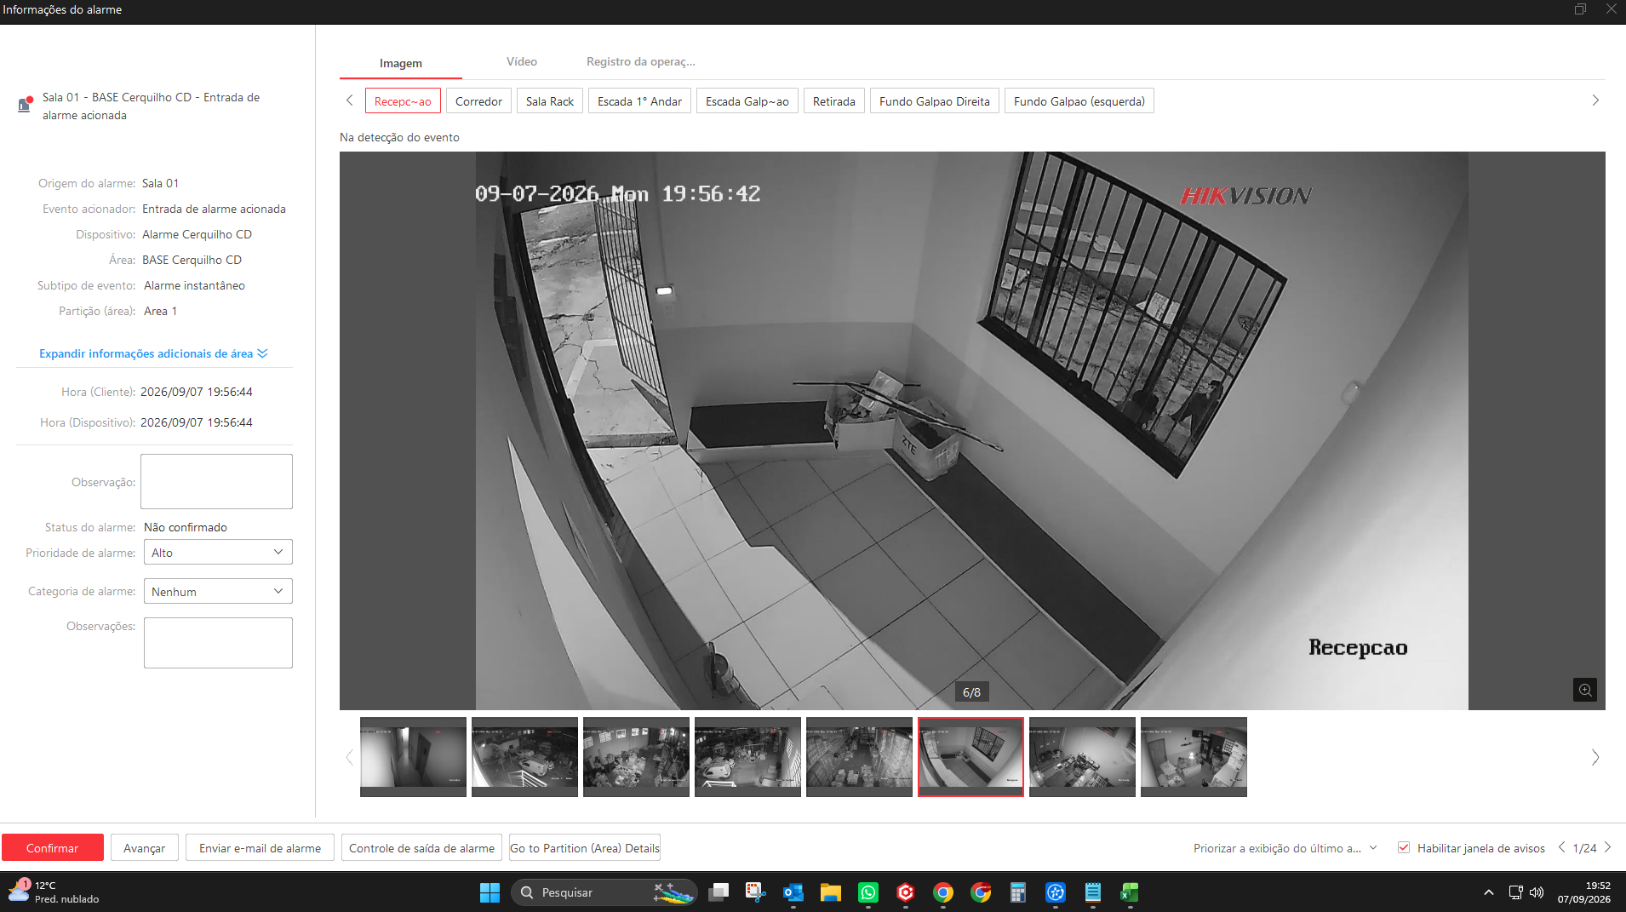Open the Categoria de alarme dropdown

(x=218, y=591)
